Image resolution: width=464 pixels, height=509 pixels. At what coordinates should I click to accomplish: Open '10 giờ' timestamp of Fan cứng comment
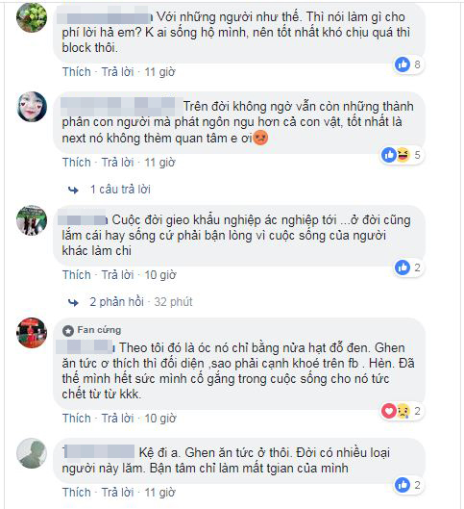[160, 419]
